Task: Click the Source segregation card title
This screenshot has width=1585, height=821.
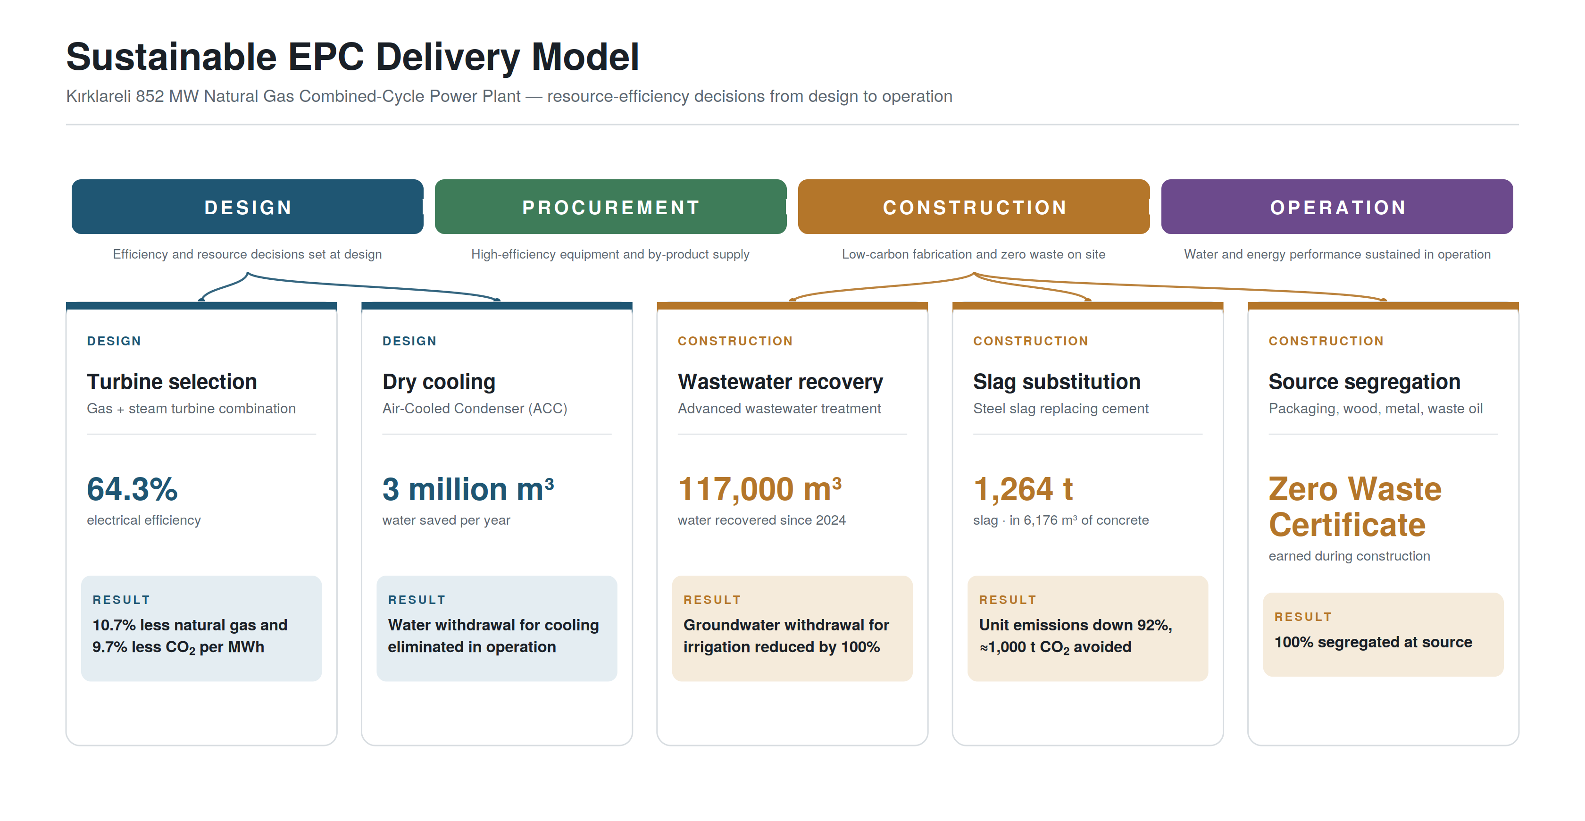Action: pyautogui.click(x=1364, y=382)
